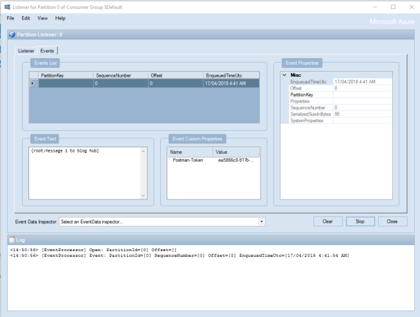Select the Offset property in Event Properties

tap(341, 88)
